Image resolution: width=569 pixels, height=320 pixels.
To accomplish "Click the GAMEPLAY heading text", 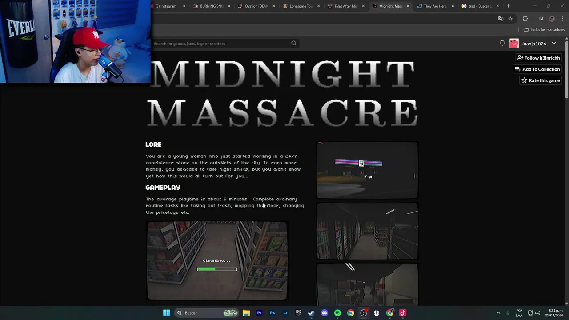I will pyautogui.click(x=163, y=188).
